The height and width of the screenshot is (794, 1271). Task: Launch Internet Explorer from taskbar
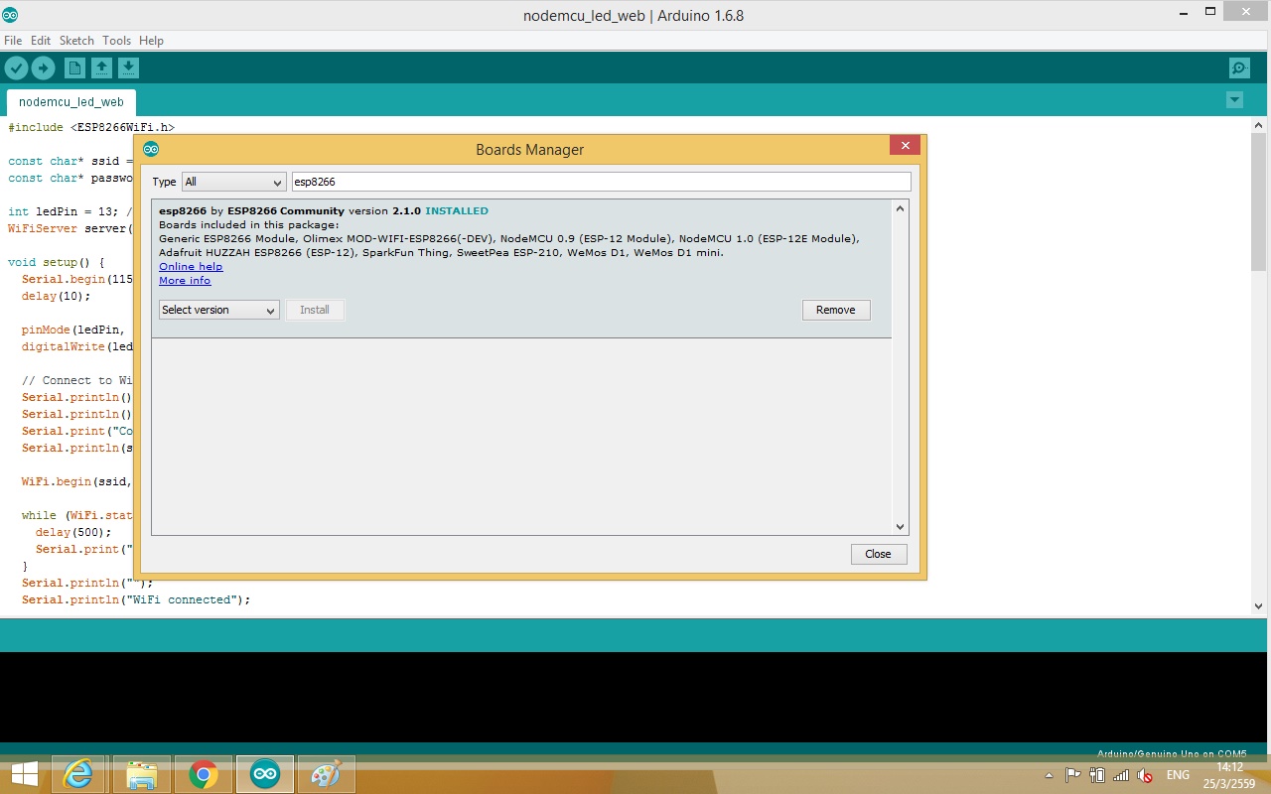[x=78, y=774]
